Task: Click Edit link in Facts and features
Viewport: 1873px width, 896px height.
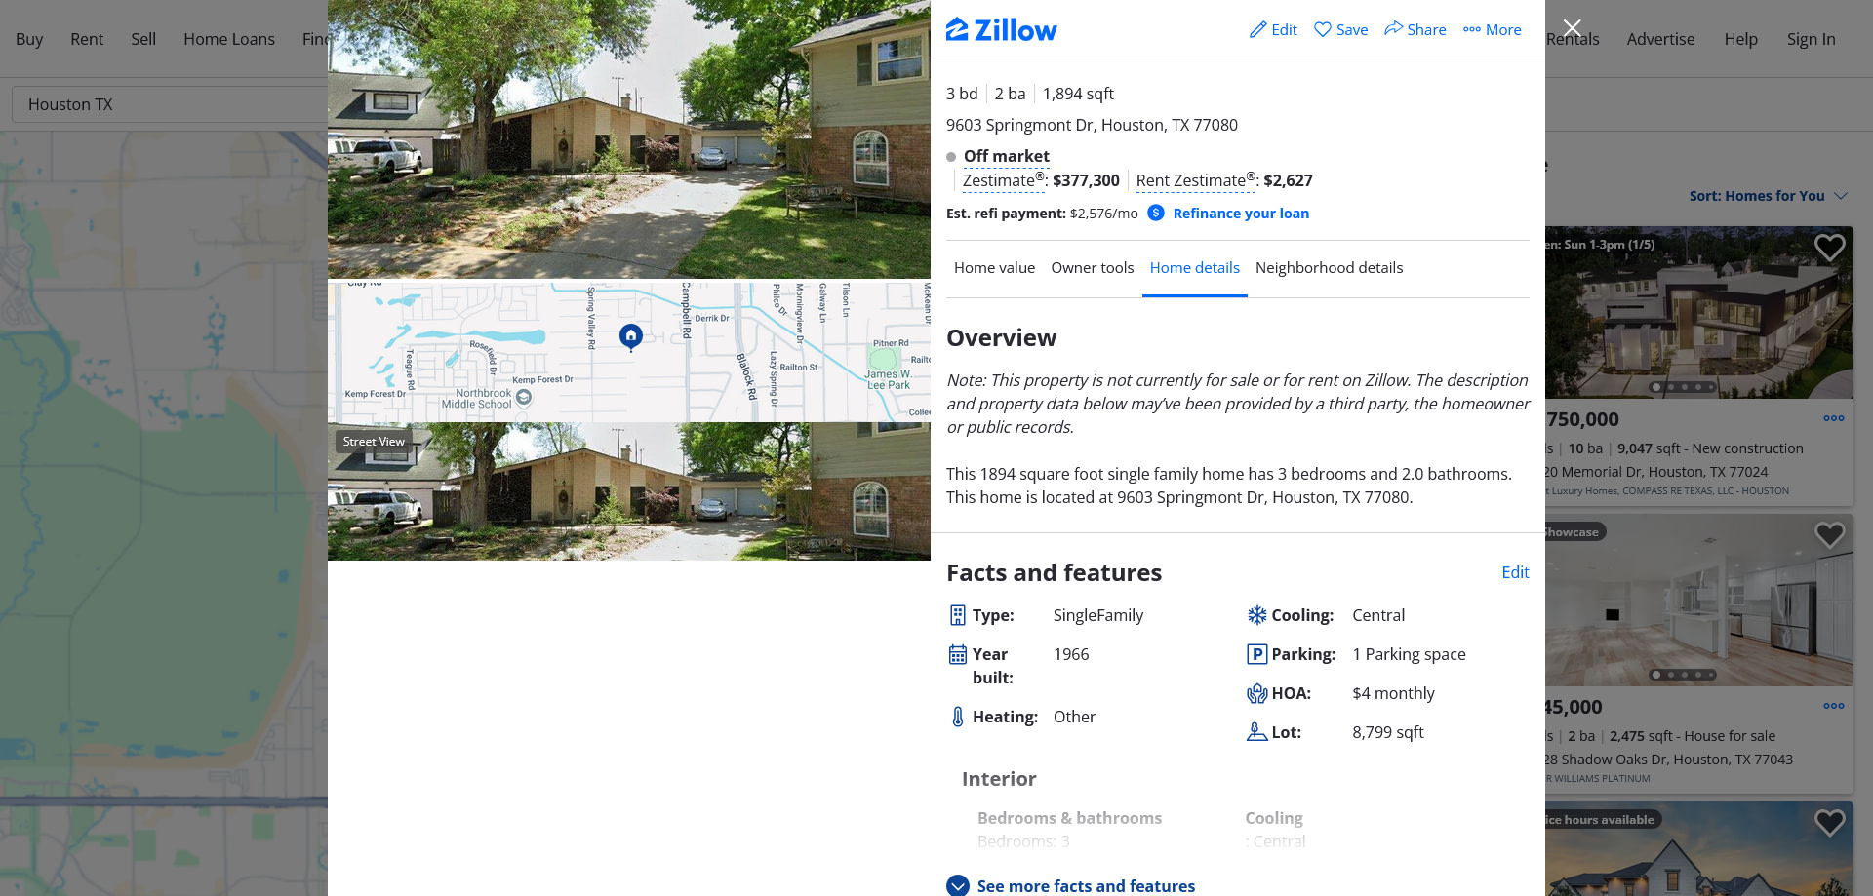Action: tap(1515, 572)
